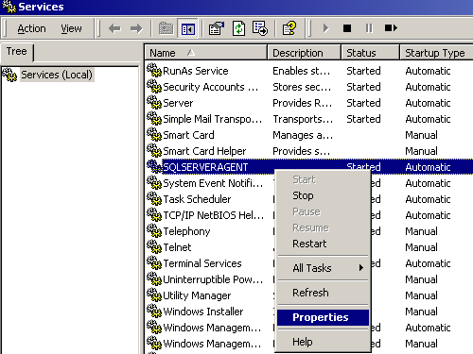Click the Forward arrow toolbar icon
The height and width of the screenshot is (354, 473).
pyautogui.click(x=136, y=28)
